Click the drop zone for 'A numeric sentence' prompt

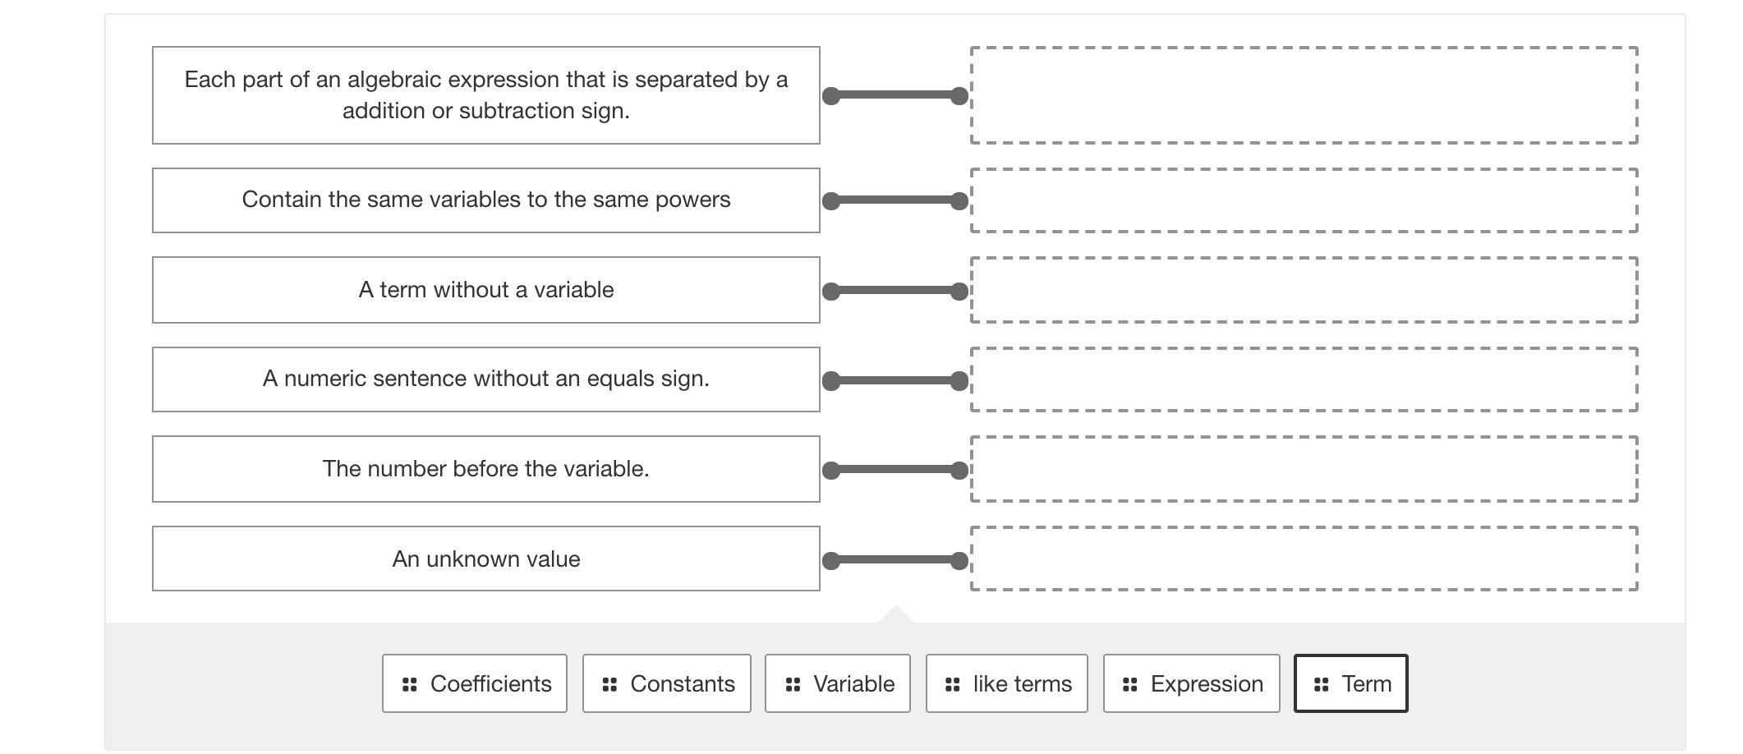[1304, 379]
